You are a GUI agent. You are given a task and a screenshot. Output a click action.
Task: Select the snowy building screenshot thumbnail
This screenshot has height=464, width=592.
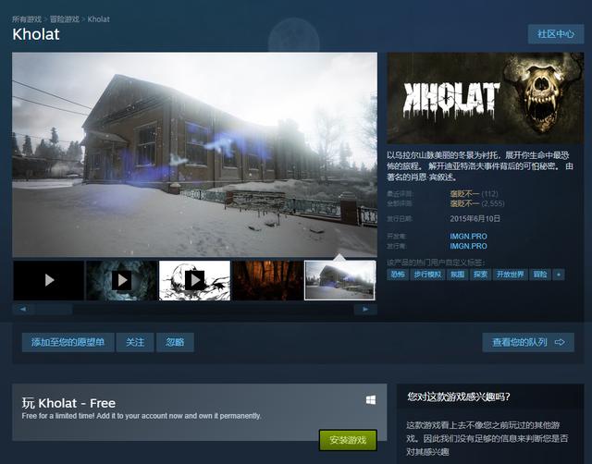click(x=340, y=280)
